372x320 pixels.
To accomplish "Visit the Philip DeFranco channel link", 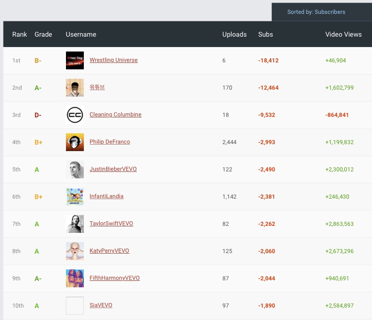I will tap(110, 142).
